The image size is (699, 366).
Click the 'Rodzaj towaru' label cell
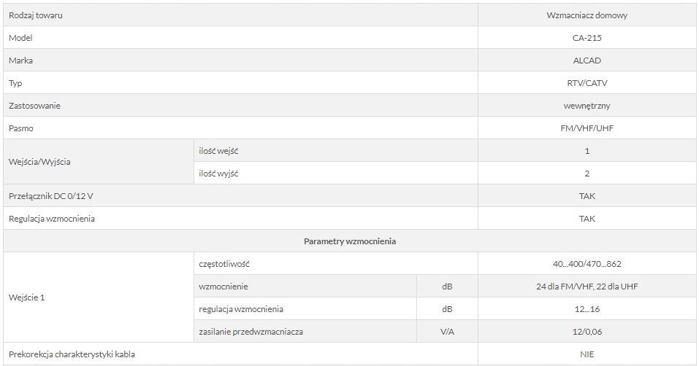coord(31,15)
